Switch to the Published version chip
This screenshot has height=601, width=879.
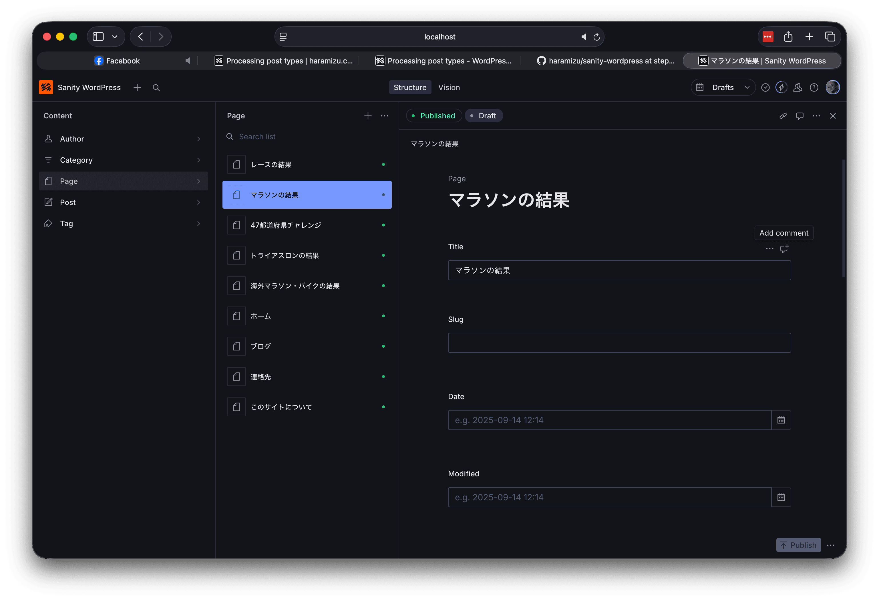434,116
